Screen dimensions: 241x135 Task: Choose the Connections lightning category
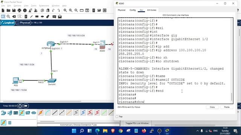pyautogui.click(x=22, y=113)
